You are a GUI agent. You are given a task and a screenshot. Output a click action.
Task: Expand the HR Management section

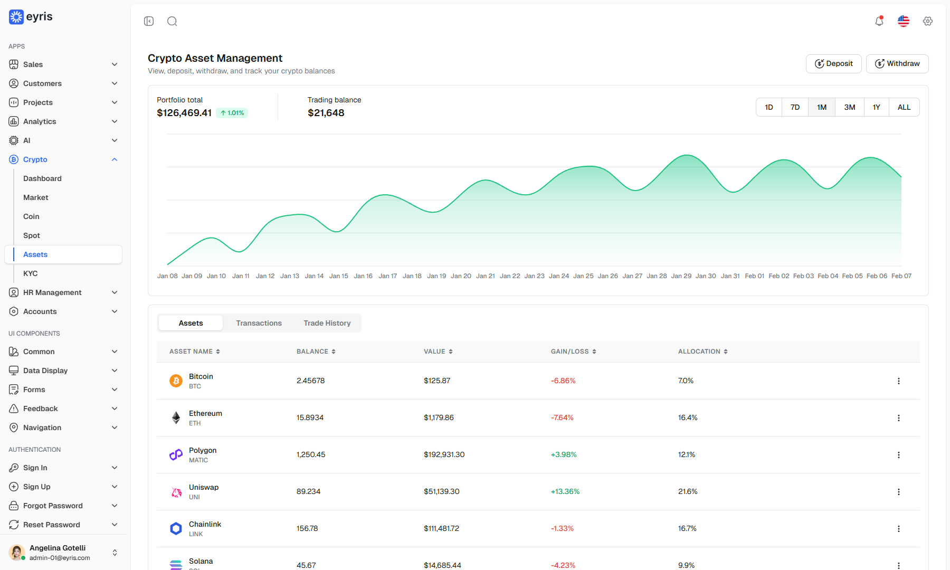click(x=63, y=292)
